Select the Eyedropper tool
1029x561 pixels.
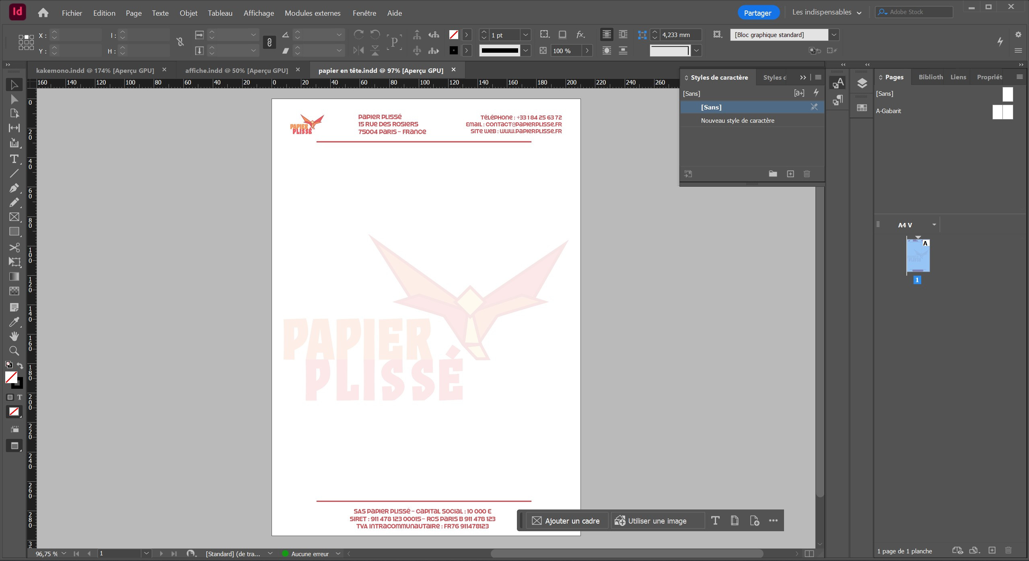click(x=14, y=322)
